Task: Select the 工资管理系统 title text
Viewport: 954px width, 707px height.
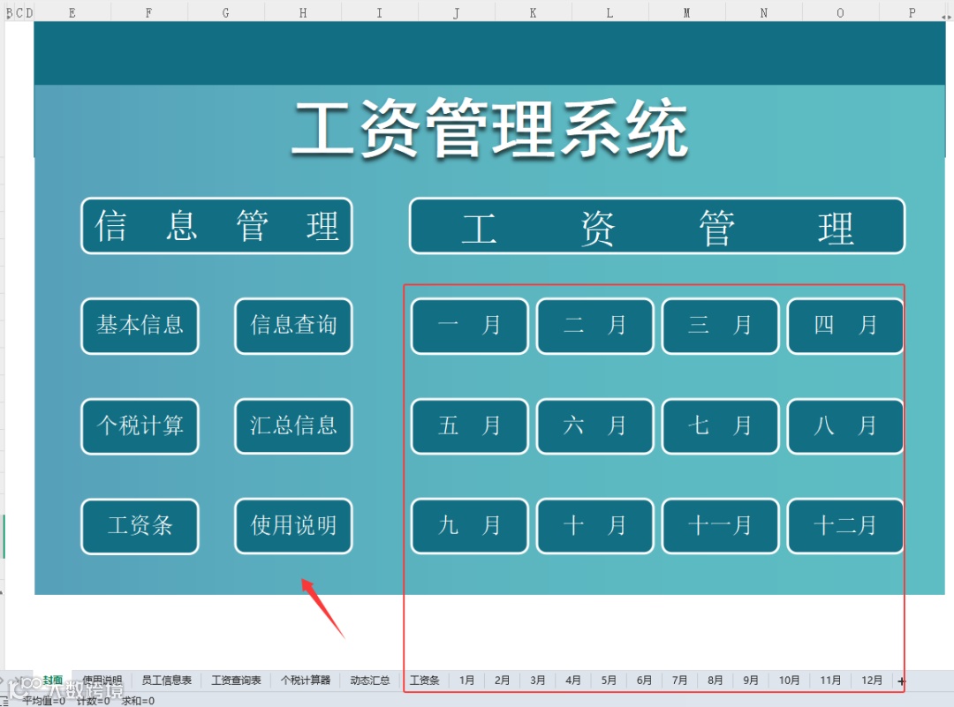Action: pos(490,128)
